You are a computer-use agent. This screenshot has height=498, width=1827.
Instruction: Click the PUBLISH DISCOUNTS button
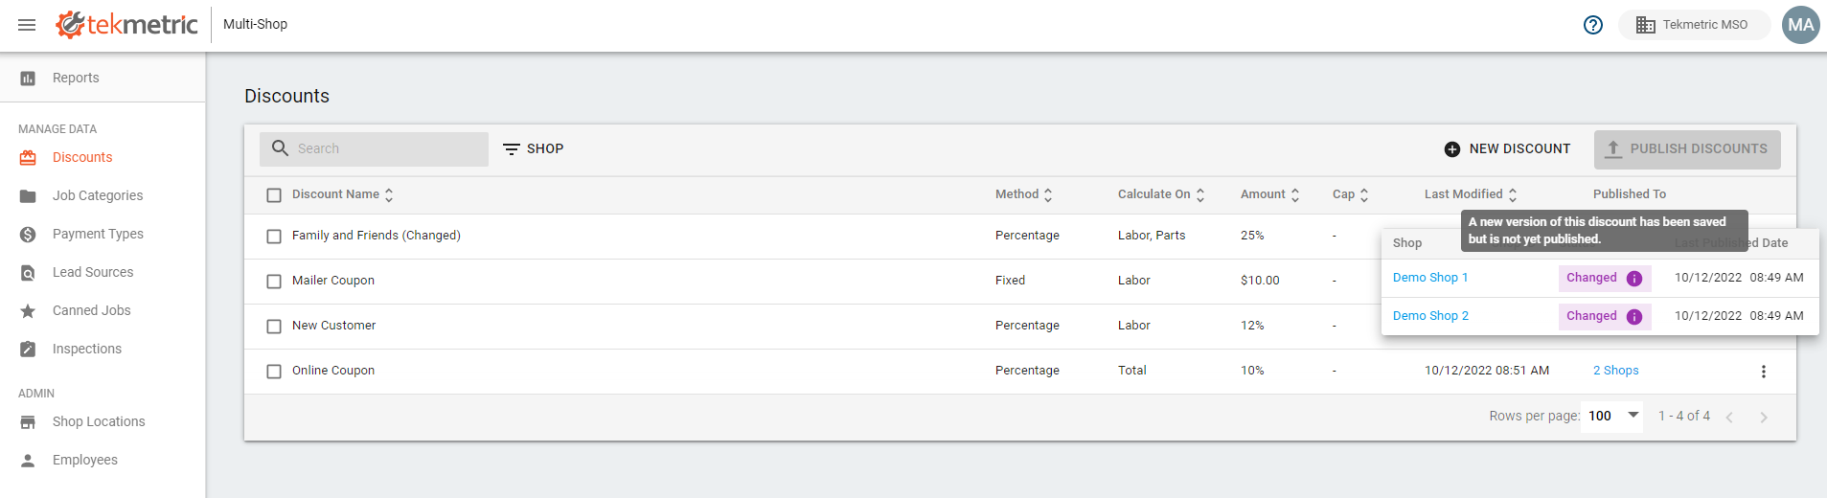click(1687, 149)
